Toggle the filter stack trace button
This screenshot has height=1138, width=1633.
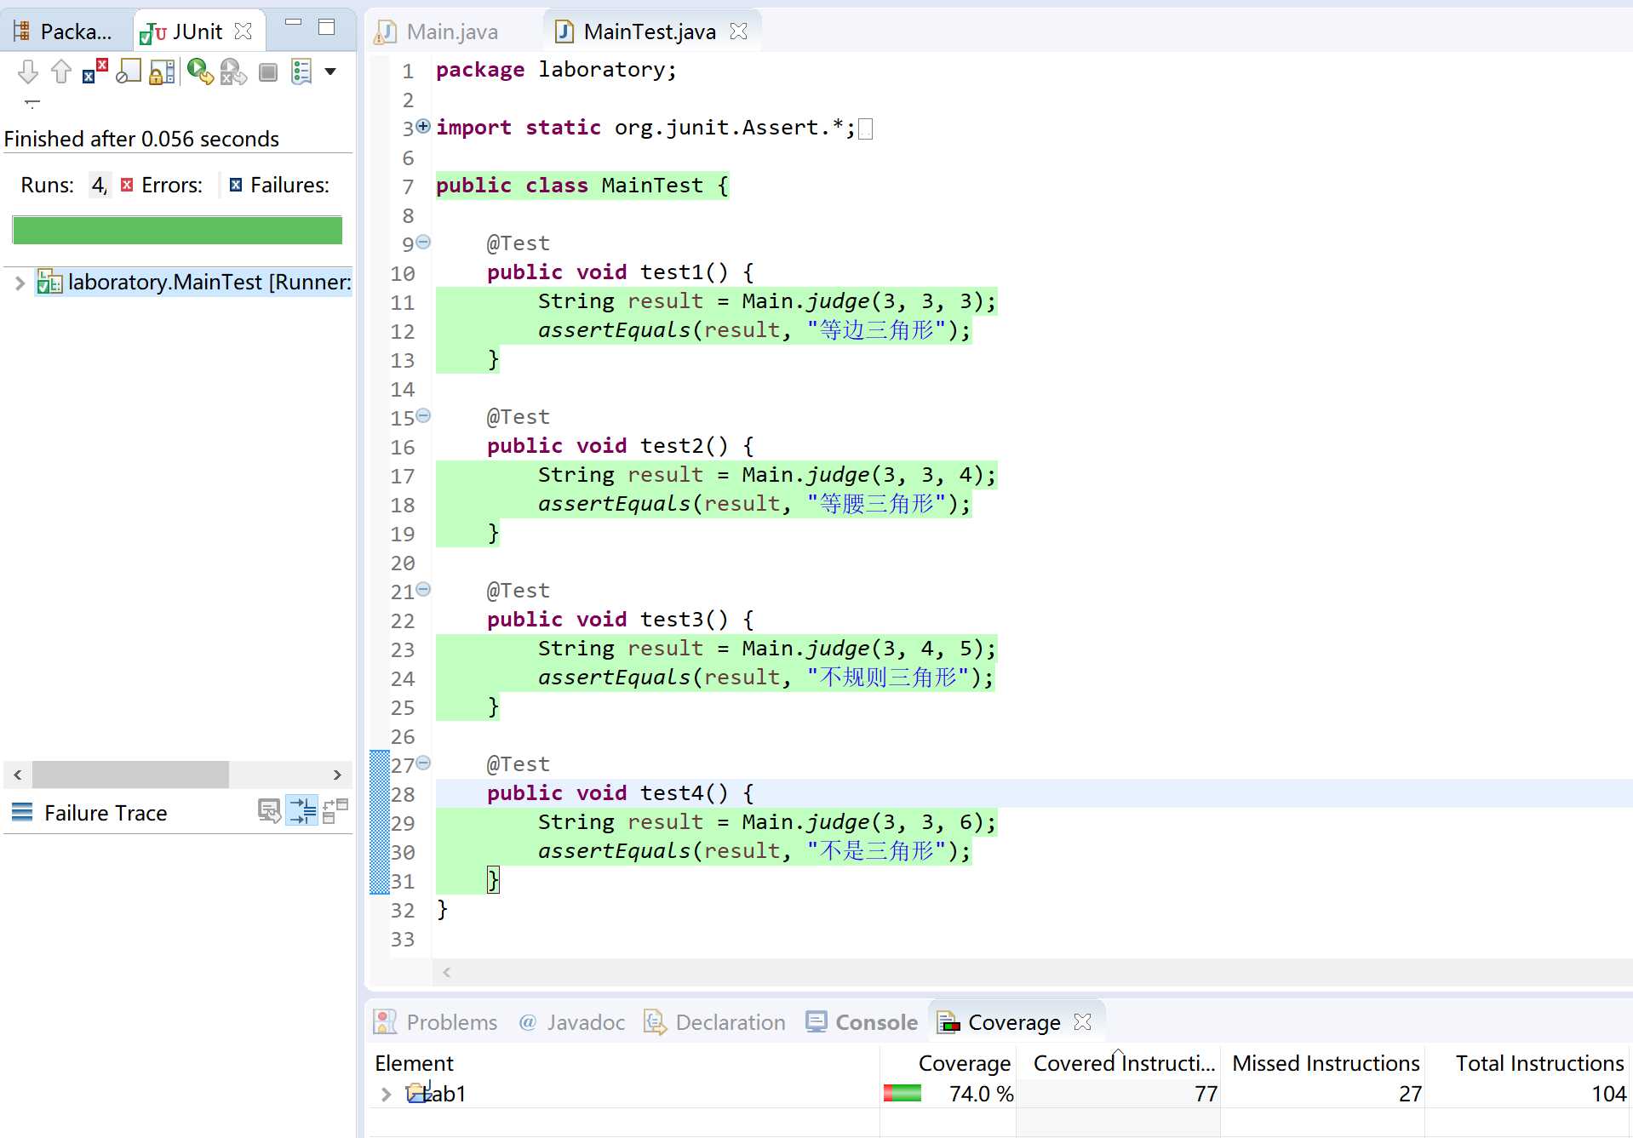(x=302, y=811)
